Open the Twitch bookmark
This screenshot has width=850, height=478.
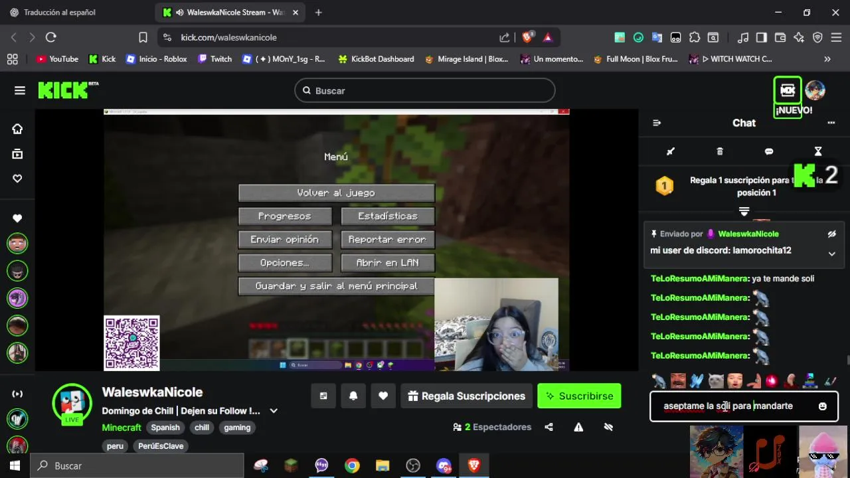click(x=215, y=59)
